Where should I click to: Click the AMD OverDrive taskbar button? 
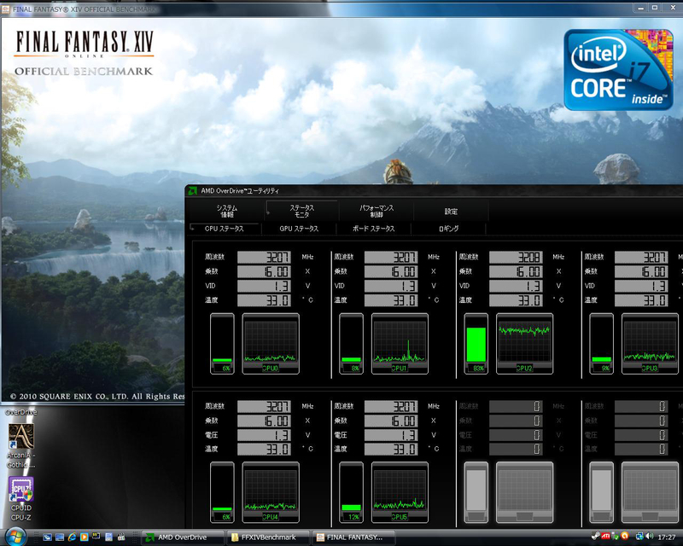click(x=183, y=537)
